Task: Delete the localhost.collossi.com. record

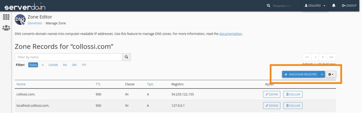Action: point(293,106)
